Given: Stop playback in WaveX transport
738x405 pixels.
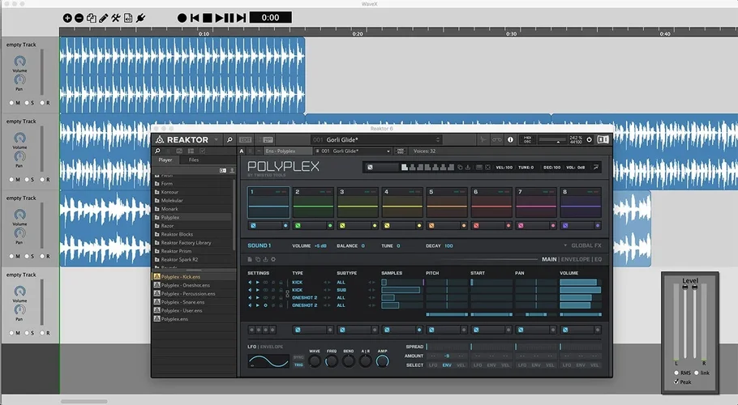Looking at the screenshot, I should 207,18.
